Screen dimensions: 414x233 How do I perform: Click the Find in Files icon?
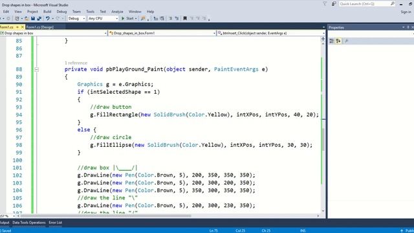143,19
